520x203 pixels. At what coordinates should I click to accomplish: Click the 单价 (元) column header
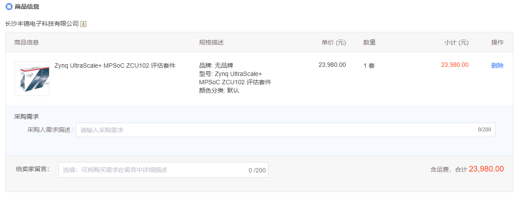[334, 42]
